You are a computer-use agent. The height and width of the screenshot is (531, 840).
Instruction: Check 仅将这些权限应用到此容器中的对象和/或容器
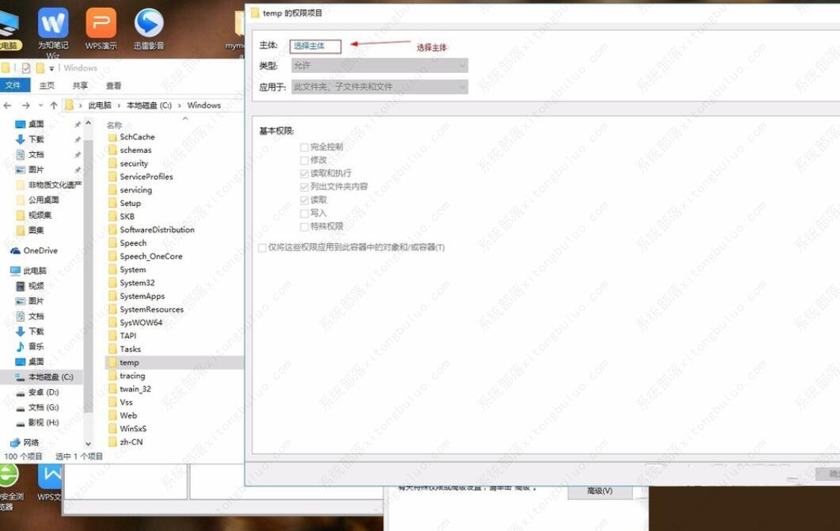click(x=261, y=247)
